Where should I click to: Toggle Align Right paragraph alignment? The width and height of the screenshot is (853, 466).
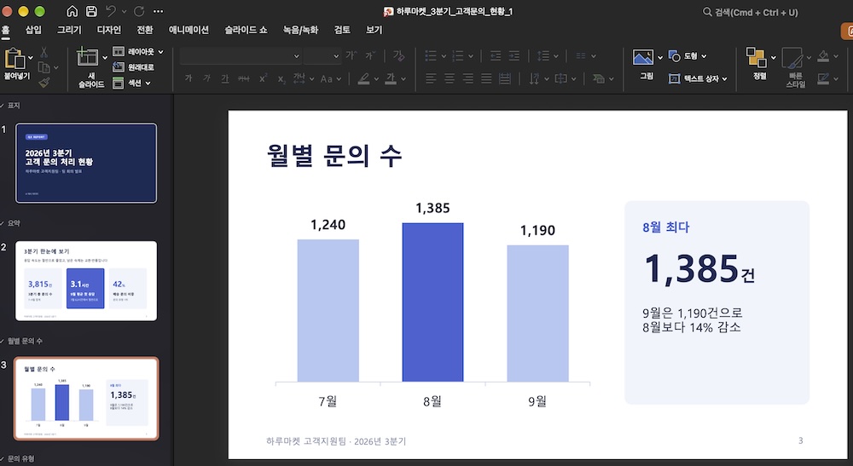pos(467,78)
